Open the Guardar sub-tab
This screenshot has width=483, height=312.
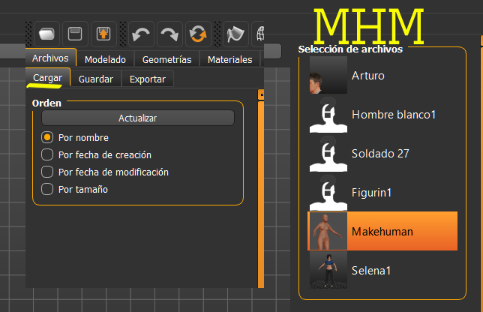(96, 79)
